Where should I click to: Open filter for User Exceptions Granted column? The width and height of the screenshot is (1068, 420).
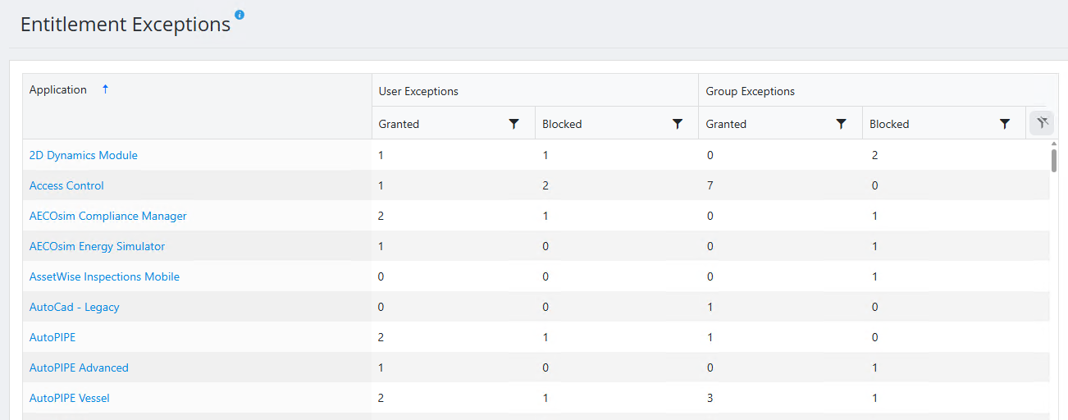[513, 124]
